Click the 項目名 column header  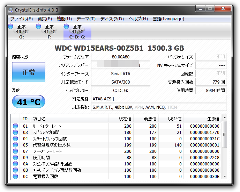pyautogui.click(x=70, y=119)
